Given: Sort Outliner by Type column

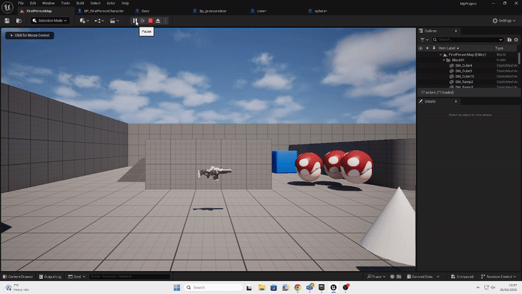Looking at the screenshot, I should [499, 48].
